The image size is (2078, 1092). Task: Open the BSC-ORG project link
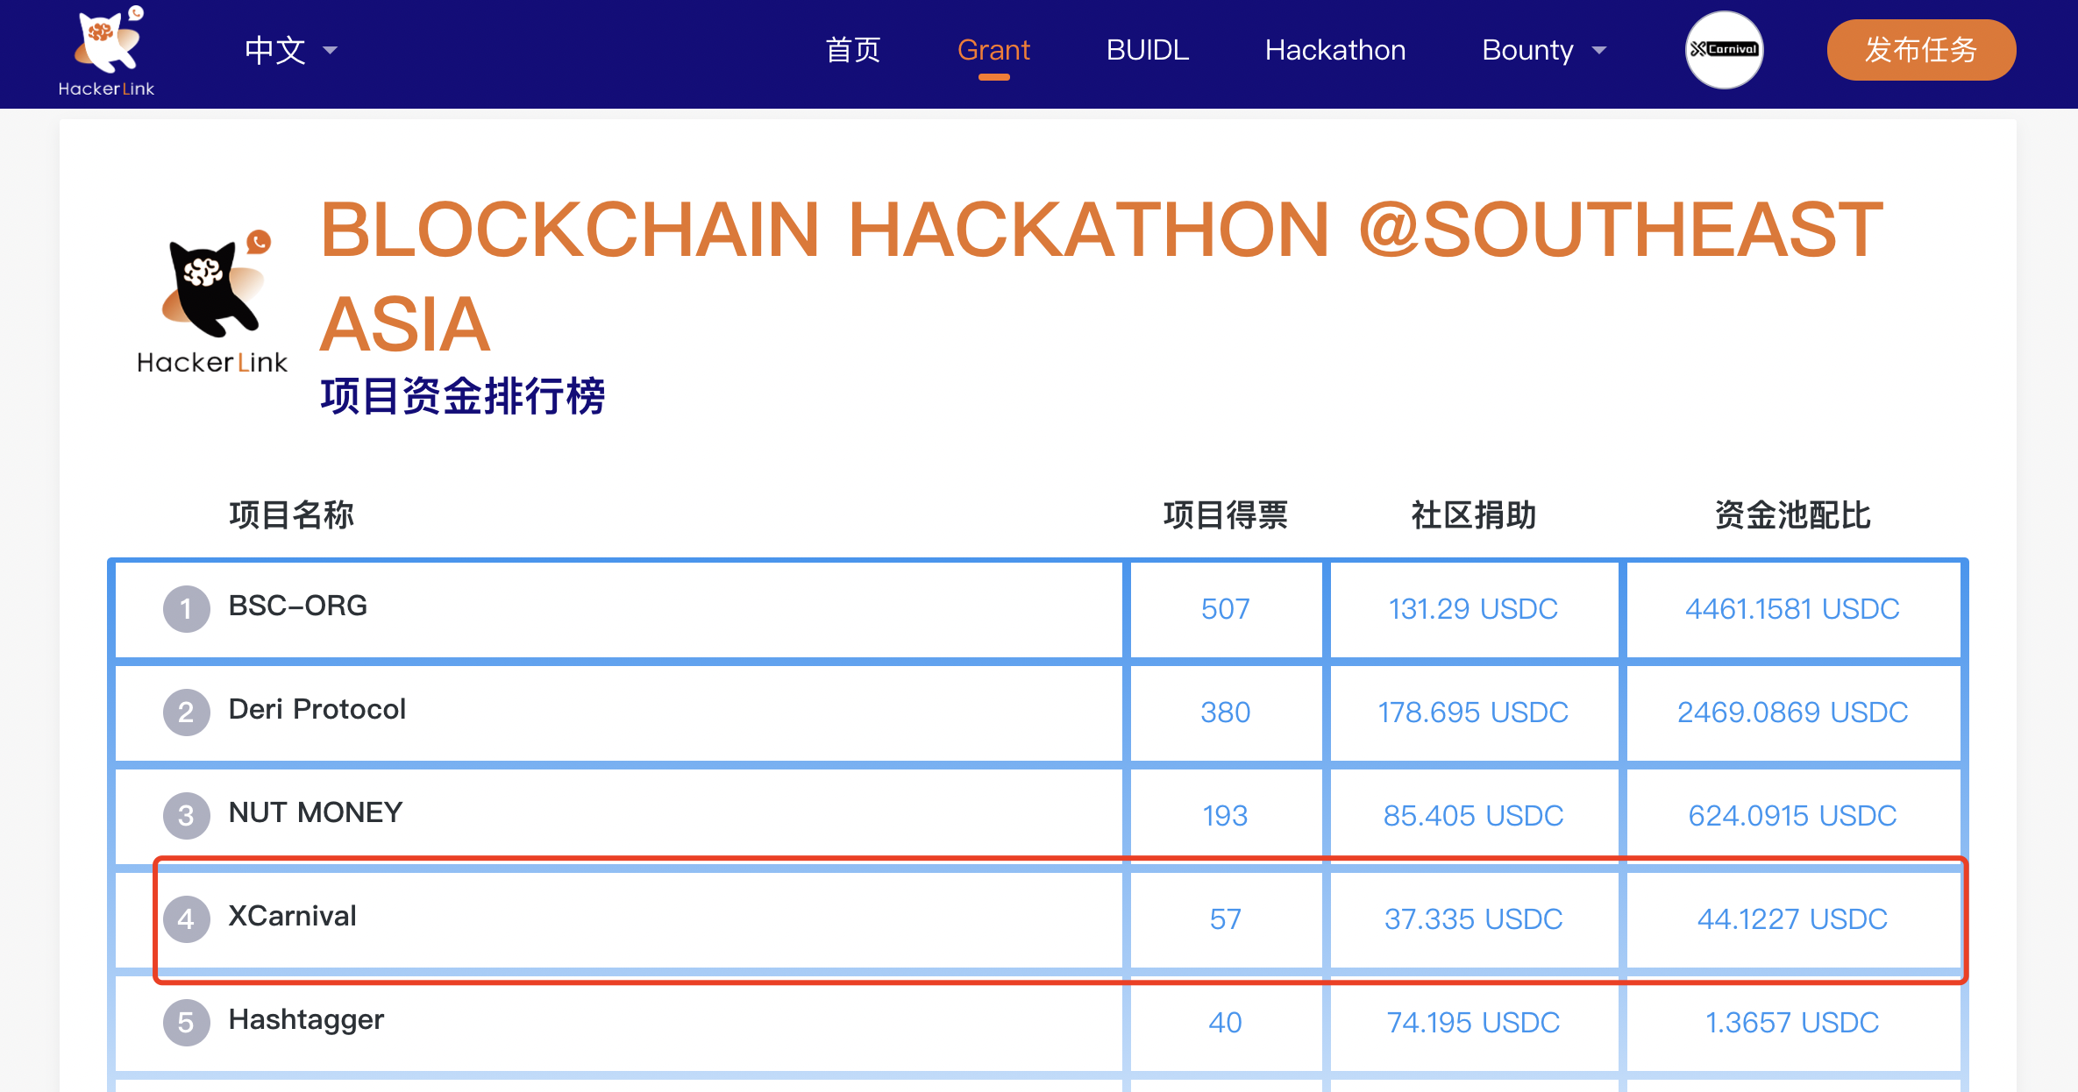(x=297, y=606)
